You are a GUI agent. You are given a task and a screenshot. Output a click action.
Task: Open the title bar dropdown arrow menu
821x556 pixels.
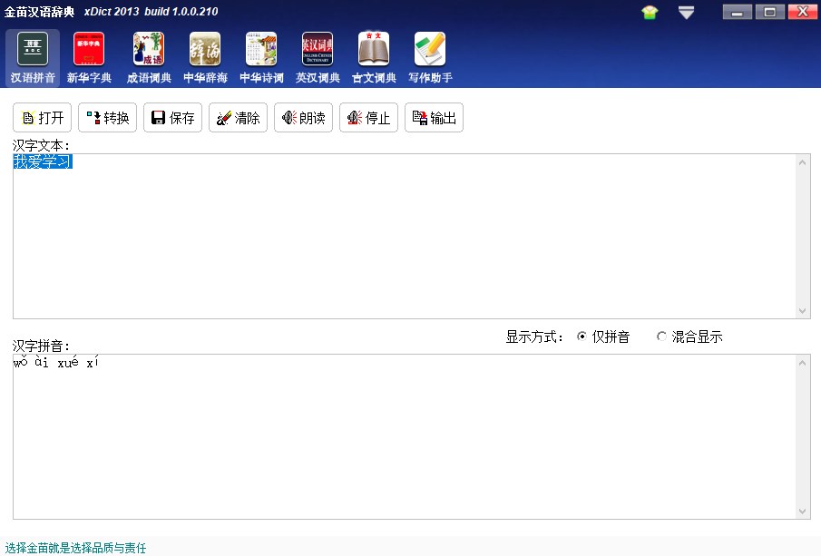tap(686, 12)
